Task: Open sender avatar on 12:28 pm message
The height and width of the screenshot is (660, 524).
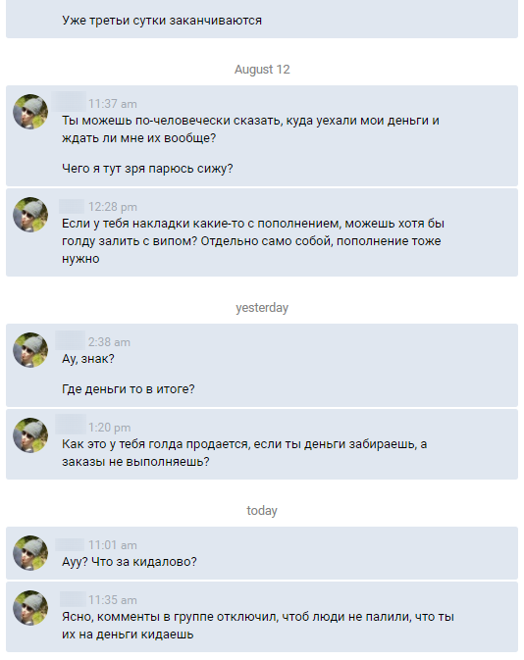Action: pos(30,215)
